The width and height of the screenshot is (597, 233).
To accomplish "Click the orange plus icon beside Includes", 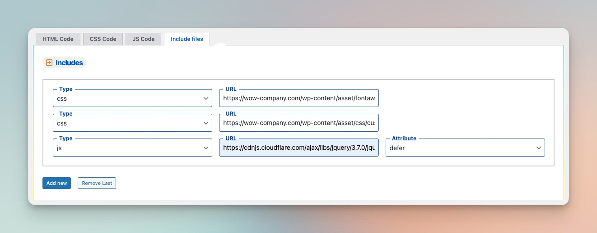I will pyautogui.click(x=49, y=63).
